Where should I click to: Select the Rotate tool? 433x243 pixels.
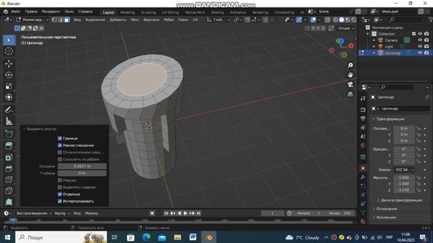tap(9, 75)
